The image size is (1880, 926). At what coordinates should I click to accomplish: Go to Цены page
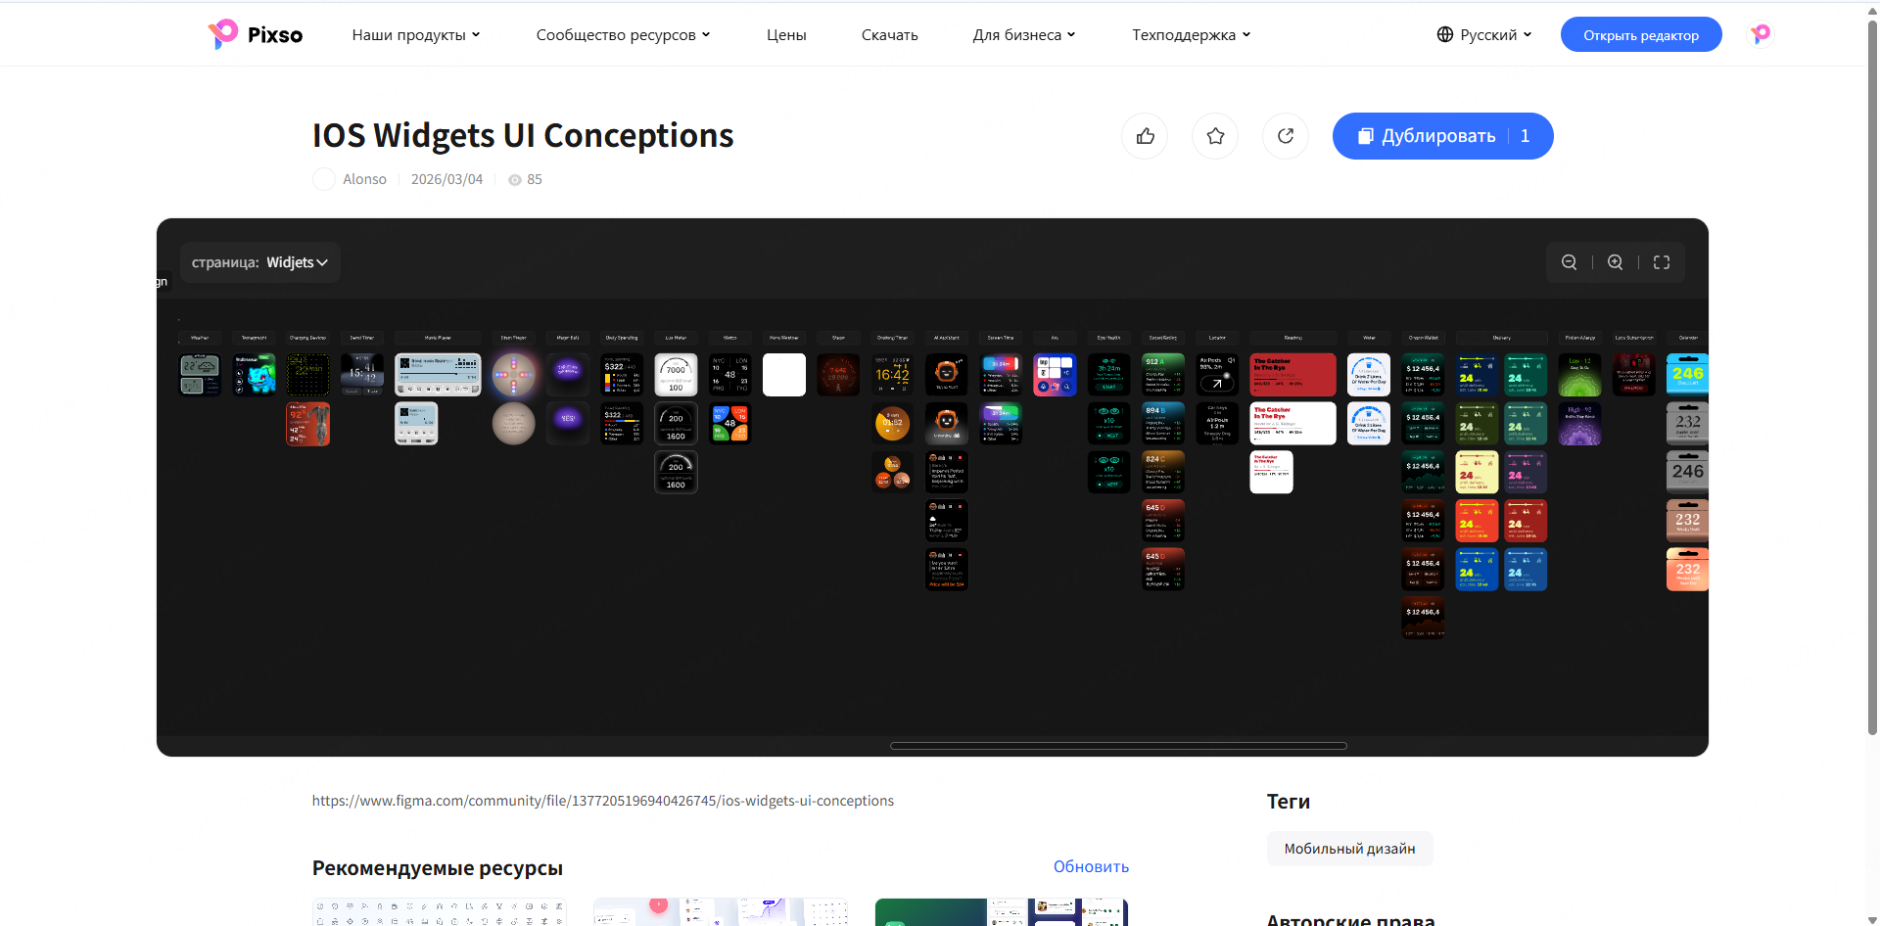click(x=786, y=34)
